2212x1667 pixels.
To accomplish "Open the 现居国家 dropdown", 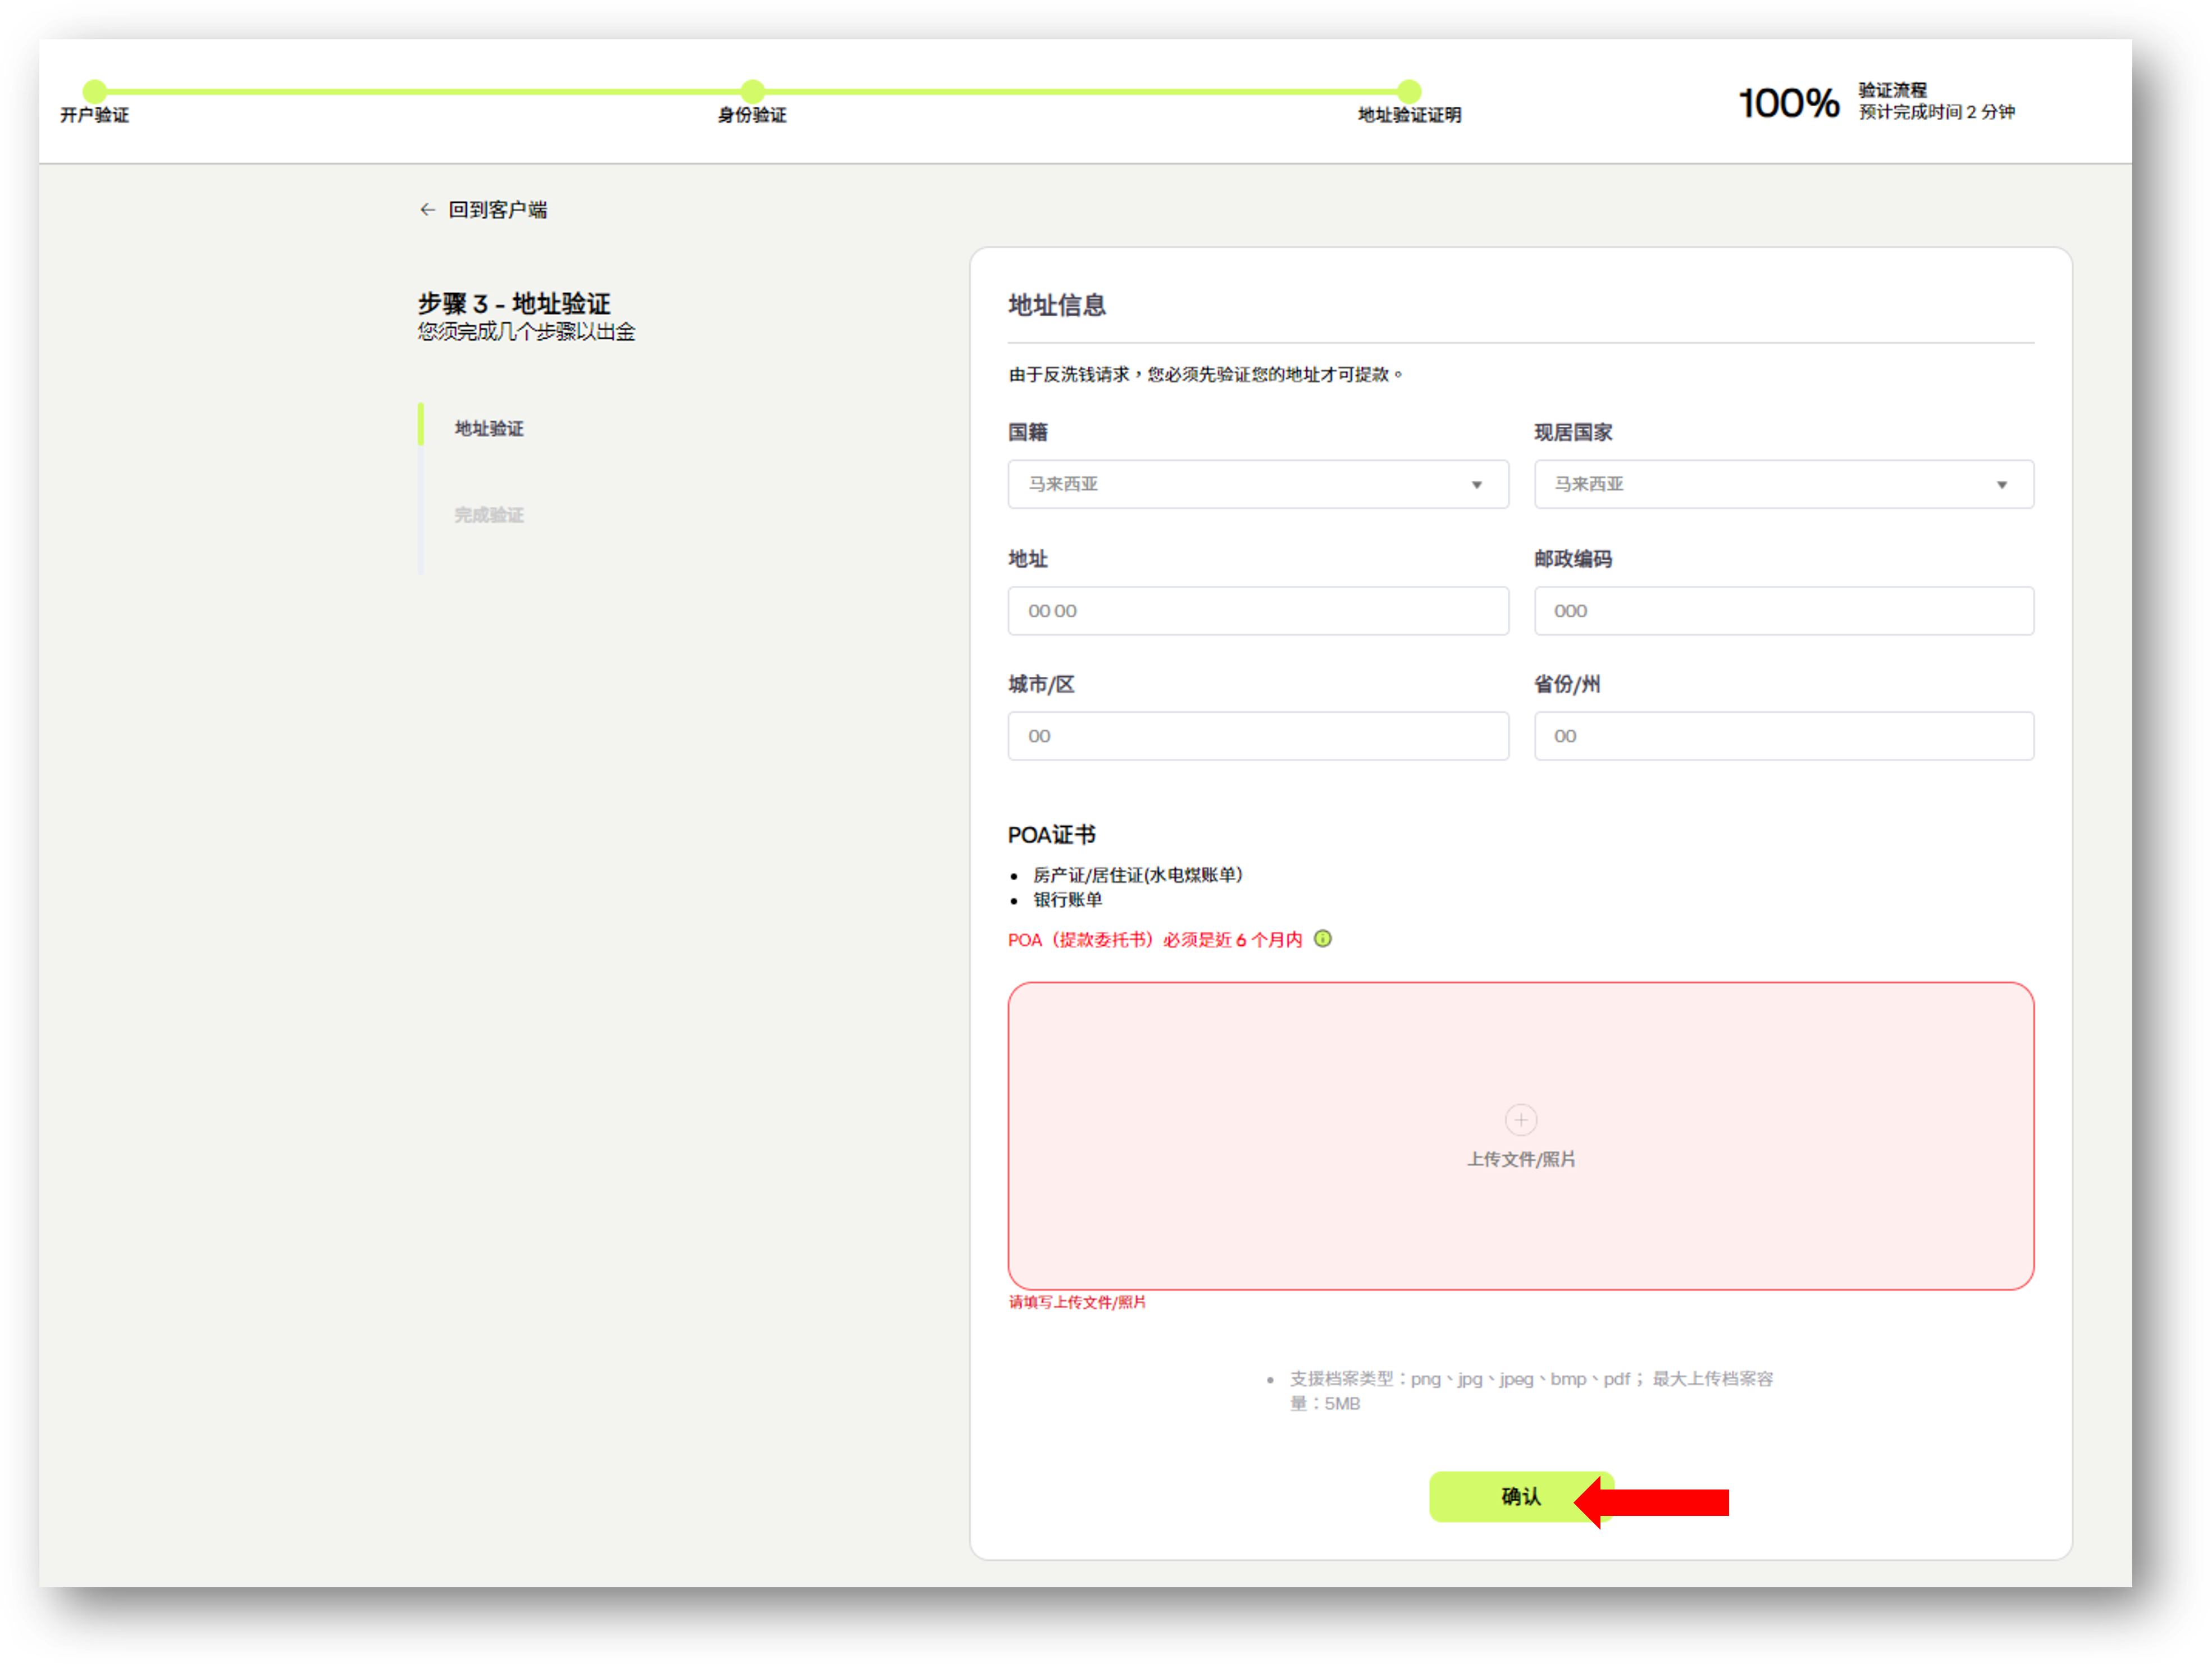I will click(1783, 484).
